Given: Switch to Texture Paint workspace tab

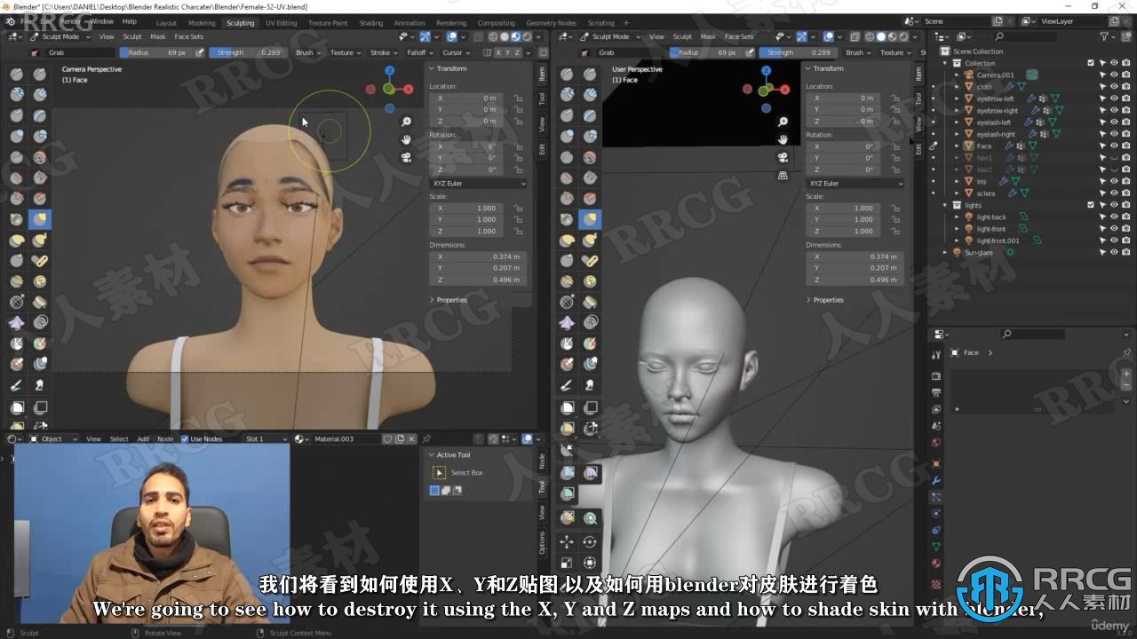Looking at the screenshot, I should (x=328, y=22).
